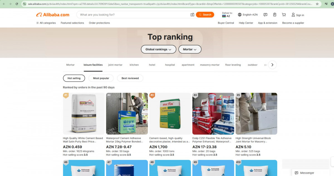This screenshot has width=334, height=176.
Task: Click the search input field
Action: click(x=134, y=15)
